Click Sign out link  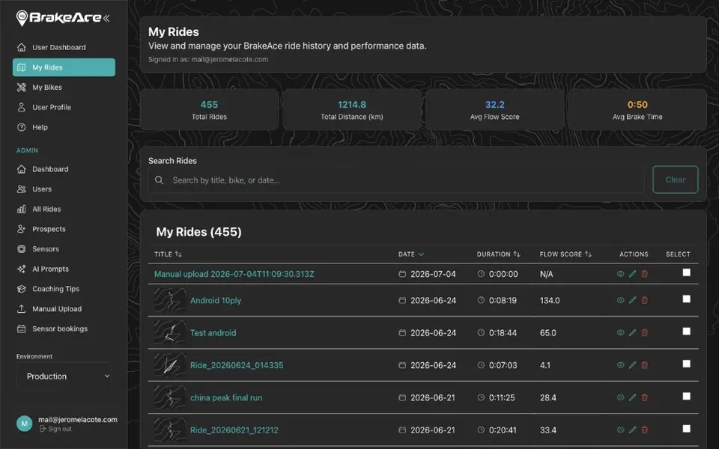click(55, 429)
